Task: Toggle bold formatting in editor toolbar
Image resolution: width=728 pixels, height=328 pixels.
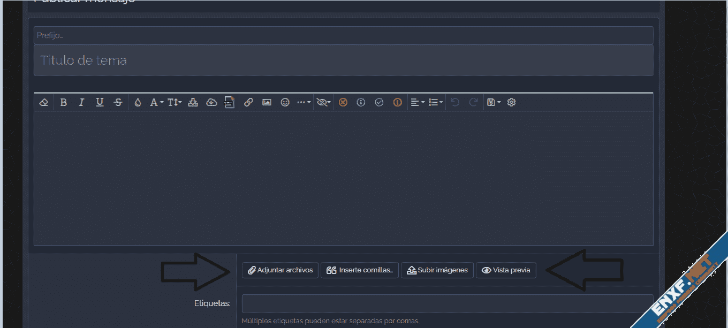Action: pos(63,102)
